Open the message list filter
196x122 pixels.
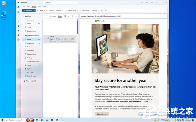click(72, 16)
